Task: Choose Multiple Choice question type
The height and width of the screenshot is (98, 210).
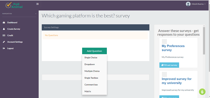Action: 94,71
